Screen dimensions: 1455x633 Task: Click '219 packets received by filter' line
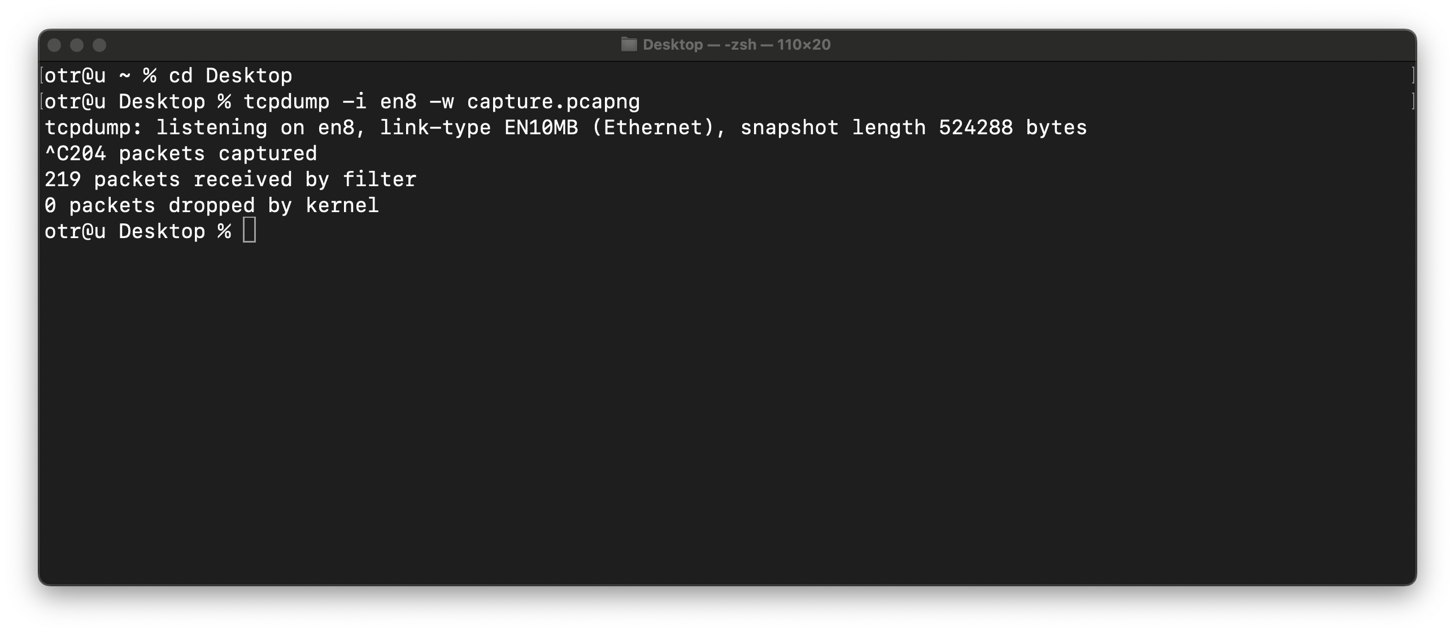coord(230,179)
